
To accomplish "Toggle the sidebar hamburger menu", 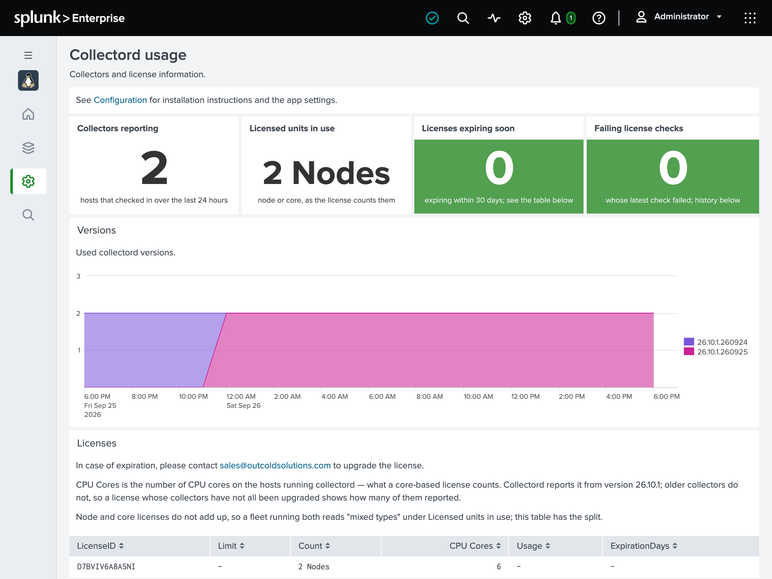I will pyautogui.click(x=28, y=55).
